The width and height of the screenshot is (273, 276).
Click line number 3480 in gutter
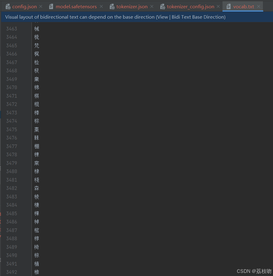coord(12,172)
